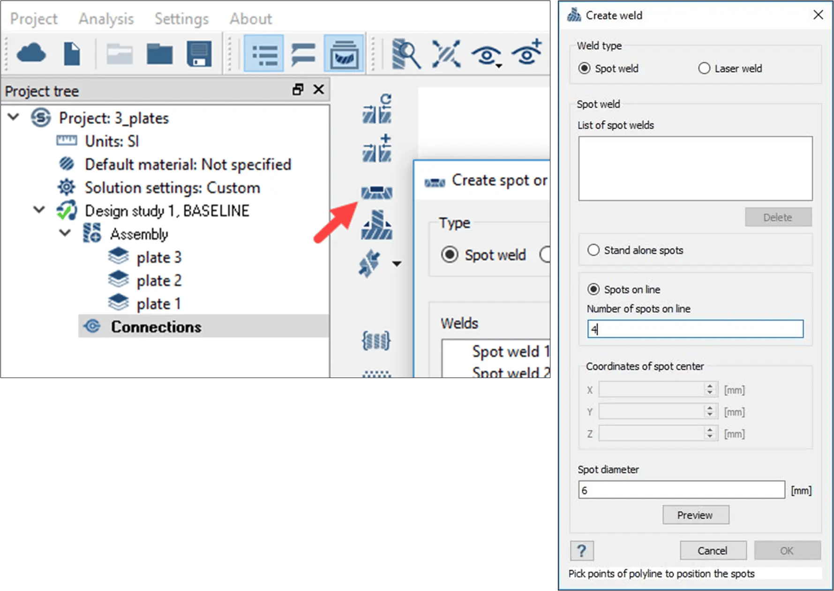Click the cloud icon in toolbar
Screen dimensions: 834x591
tap(31, 53)
